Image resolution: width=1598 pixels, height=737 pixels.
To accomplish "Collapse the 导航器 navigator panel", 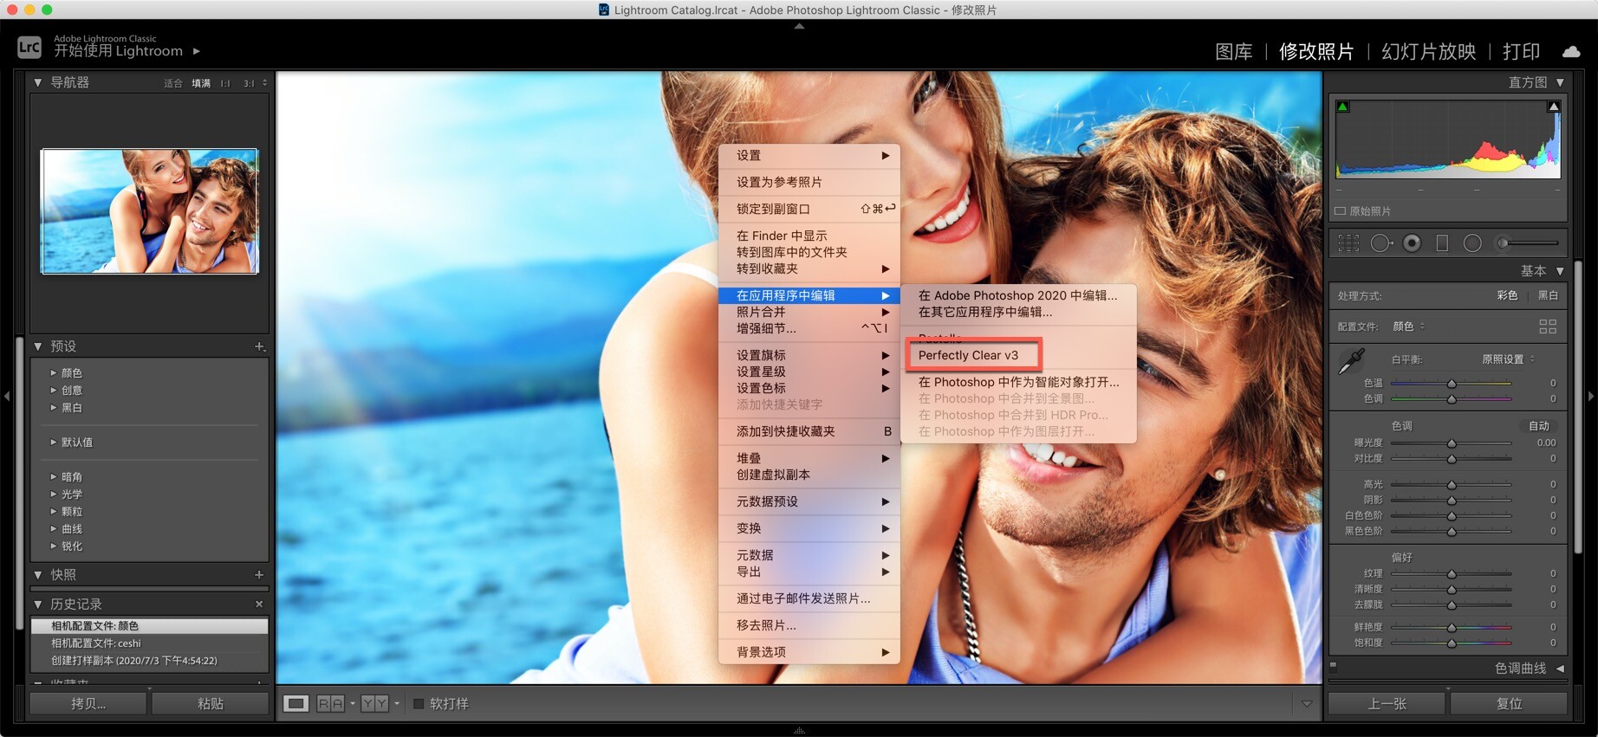I will (x=38, y=83).
